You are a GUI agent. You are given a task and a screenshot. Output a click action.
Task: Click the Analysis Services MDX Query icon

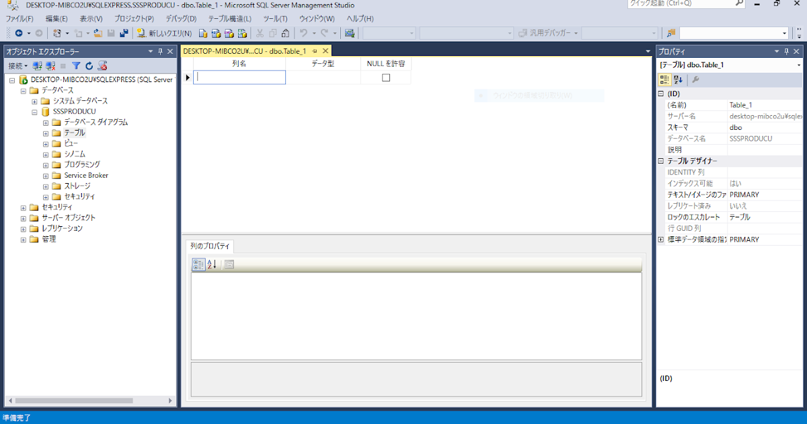[x=216, y=33]
